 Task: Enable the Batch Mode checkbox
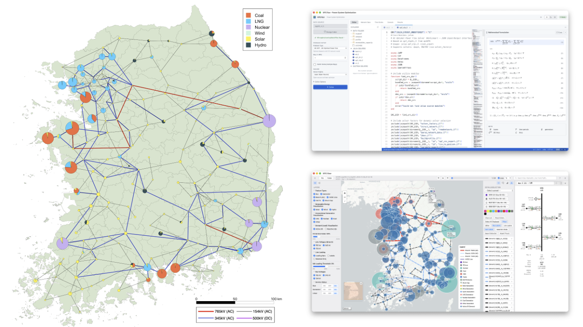coord(315,64)
